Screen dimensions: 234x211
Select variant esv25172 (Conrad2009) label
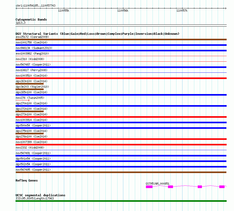(32, 37)
